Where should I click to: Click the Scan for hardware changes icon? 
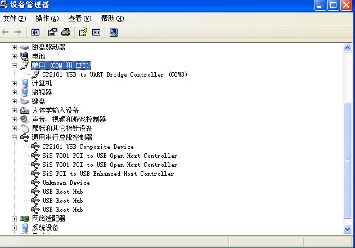[x=114, y=32]
